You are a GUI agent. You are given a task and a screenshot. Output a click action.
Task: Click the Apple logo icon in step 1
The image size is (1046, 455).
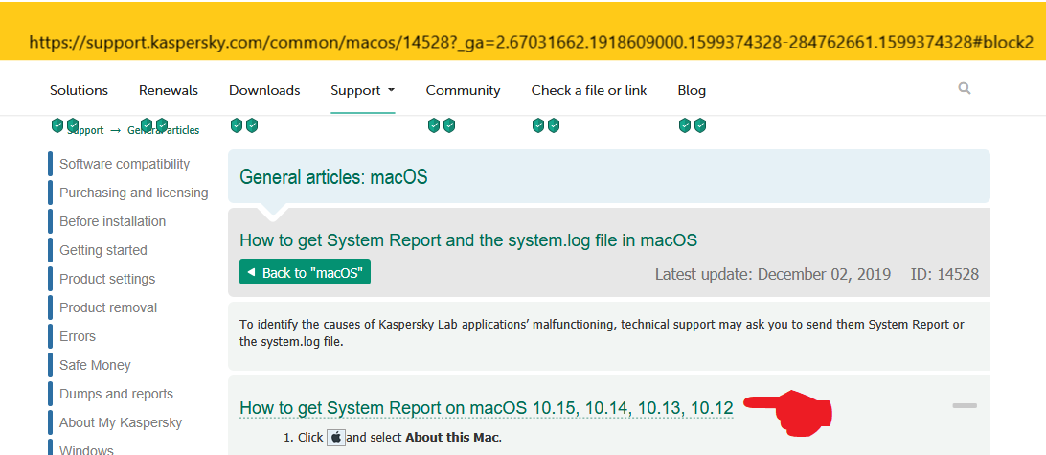click(x=336, y=438)
